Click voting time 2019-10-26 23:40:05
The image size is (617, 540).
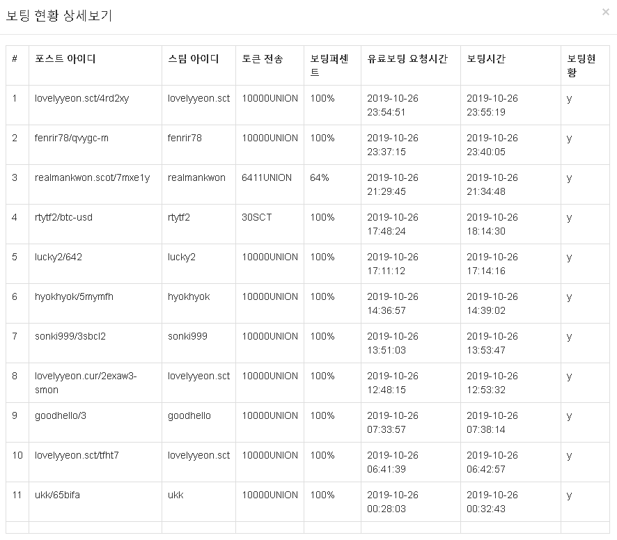(x=492, y=145)
